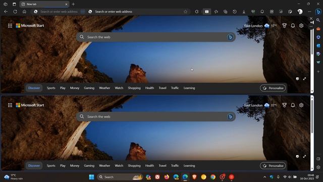The image size is (323, 182).
Task: Click scroll down arrow in upper pane
Action: tap(312, 91)
